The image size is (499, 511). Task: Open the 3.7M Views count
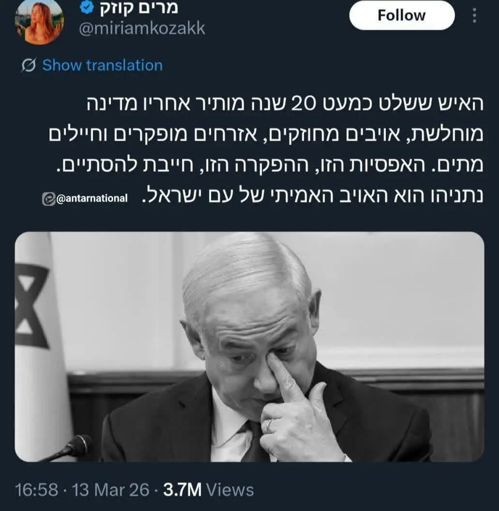208,490
